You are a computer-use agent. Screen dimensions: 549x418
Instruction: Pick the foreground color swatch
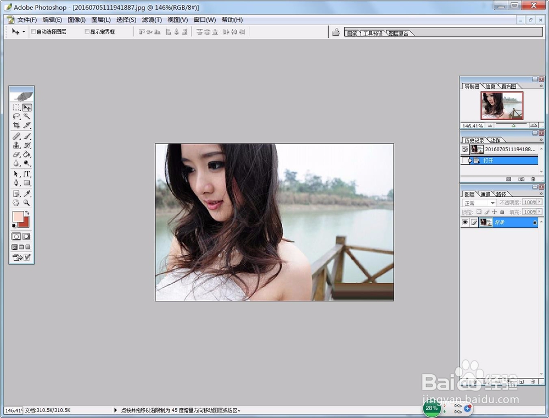click(18, 216)
